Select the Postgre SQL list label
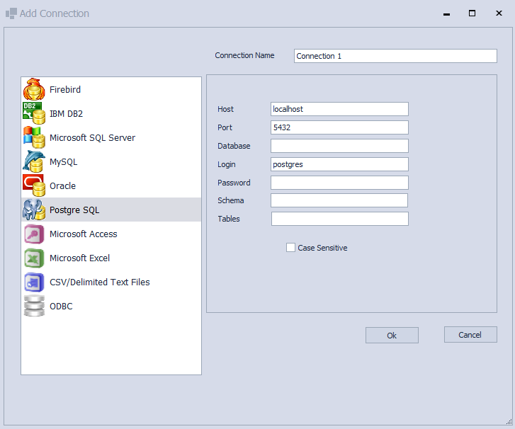515x429 pixels. [74, 210]
